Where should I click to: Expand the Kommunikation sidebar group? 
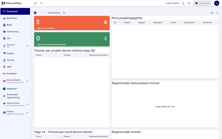click(27, 81)
